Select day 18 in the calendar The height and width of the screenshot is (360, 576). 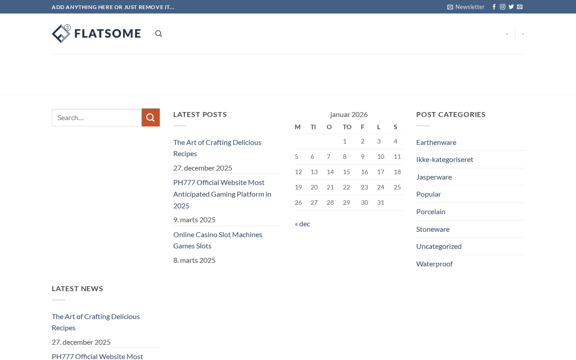coord(397,172)
